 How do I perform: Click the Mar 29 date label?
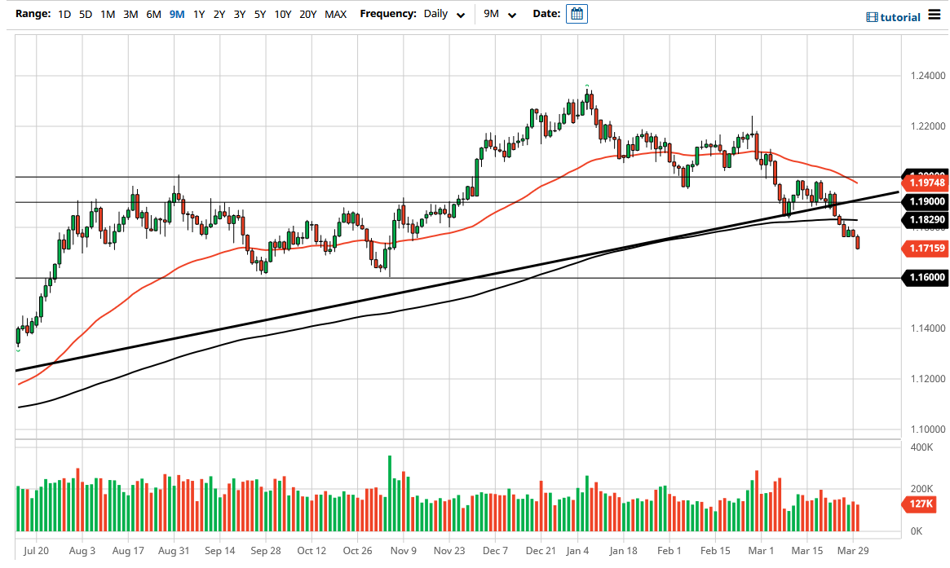853,550
